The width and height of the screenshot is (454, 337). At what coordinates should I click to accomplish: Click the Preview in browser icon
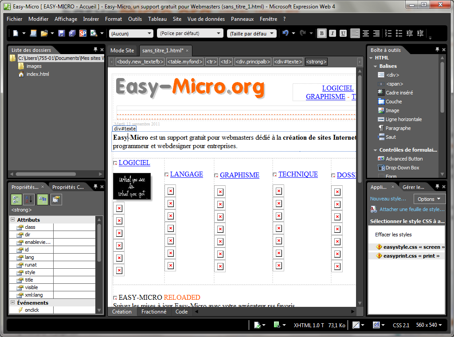tap(94, 33)
